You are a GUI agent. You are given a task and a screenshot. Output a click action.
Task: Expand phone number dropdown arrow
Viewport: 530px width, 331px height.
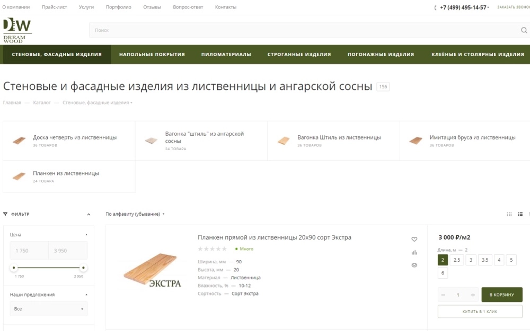click(x=488, y=7)
